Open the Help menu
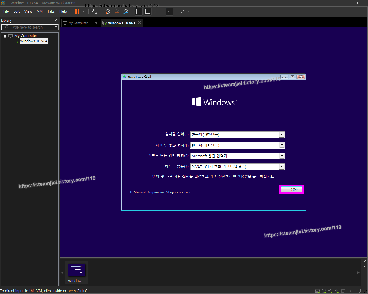368x294 pixels. coord(63,11)
